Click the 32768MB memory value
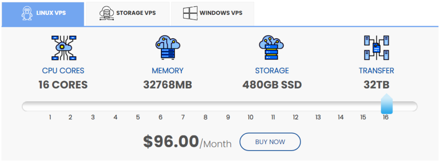Image resolution: width=440 pixels, height=162 pixels. pos(168,85)
